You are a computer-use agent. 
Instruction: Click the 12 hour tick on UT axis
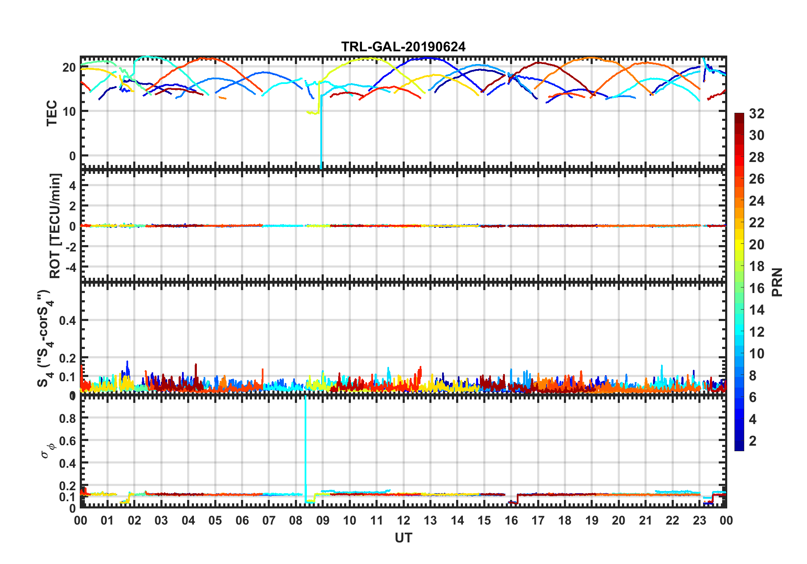point(403,520)
